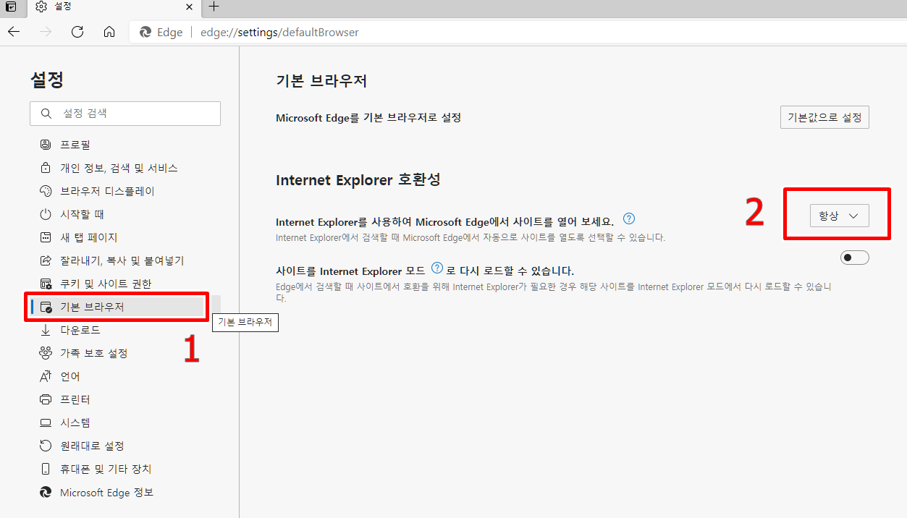907x518 pixels.
Task: Click the 언어 icon
Action: click(x=46, y=376)
